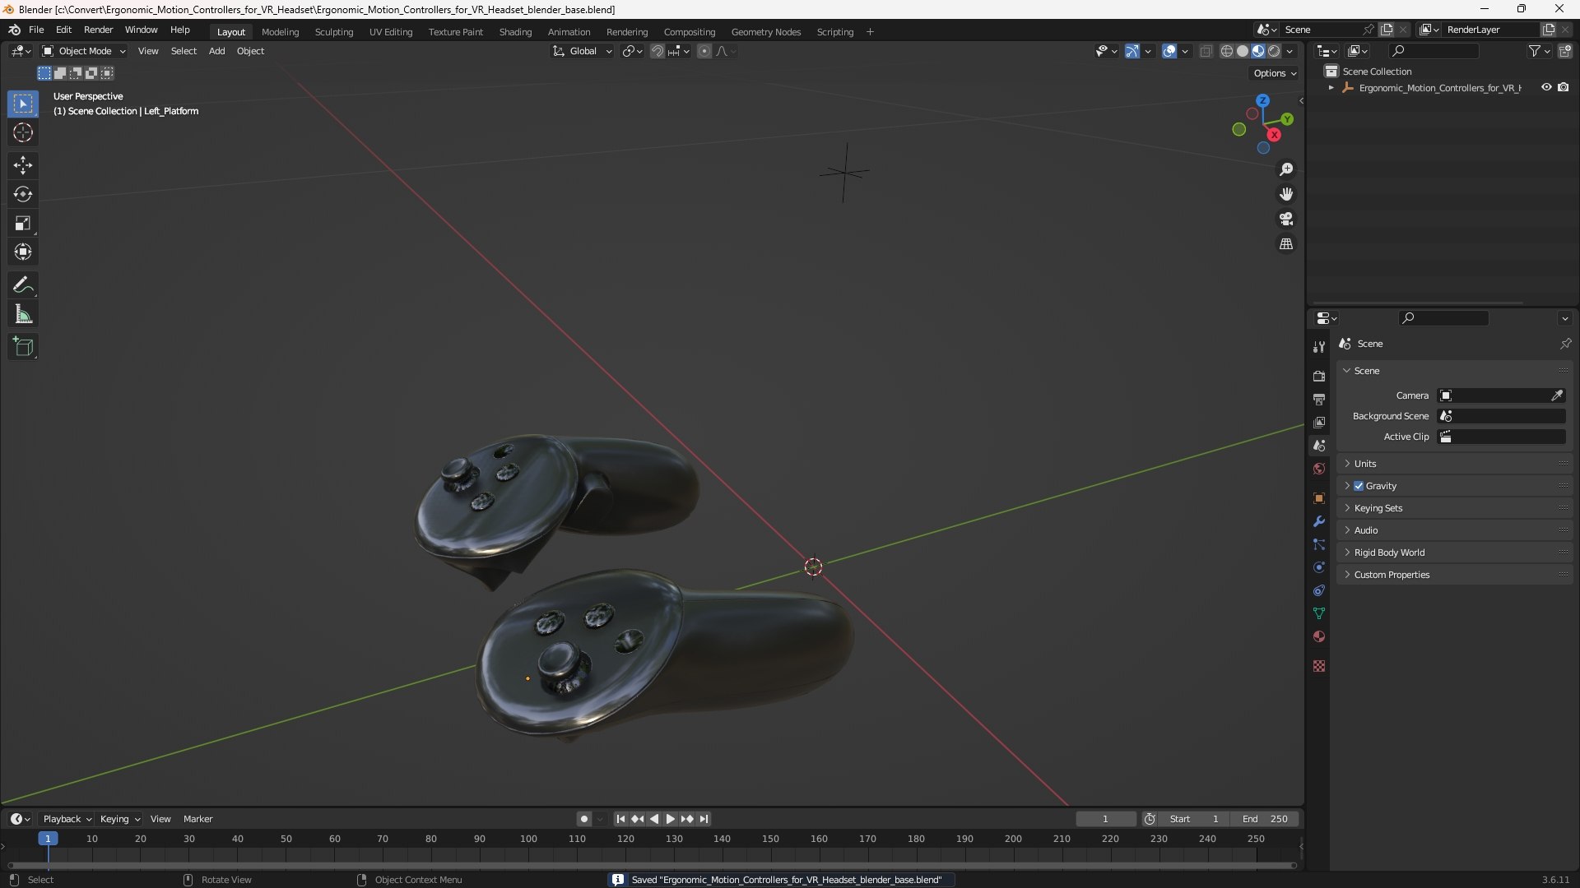Toggle snapping magnet icon

click(x=657, y=51)
